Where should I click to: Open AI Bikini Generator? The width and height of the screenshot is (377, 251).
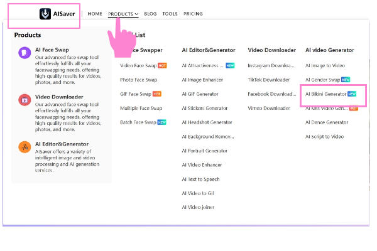(325, 94)
